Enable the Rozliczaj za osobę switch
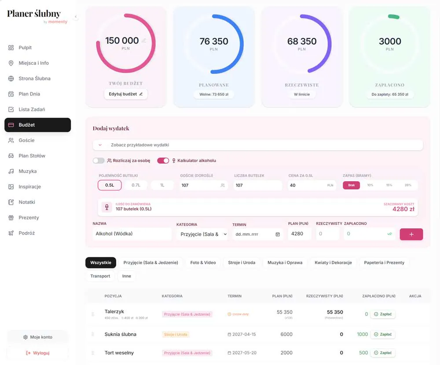 click(x=99, y=161)
